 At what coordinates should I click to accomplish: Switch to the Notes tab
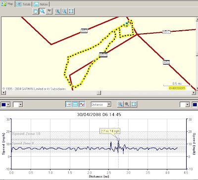tap(41, 4)
